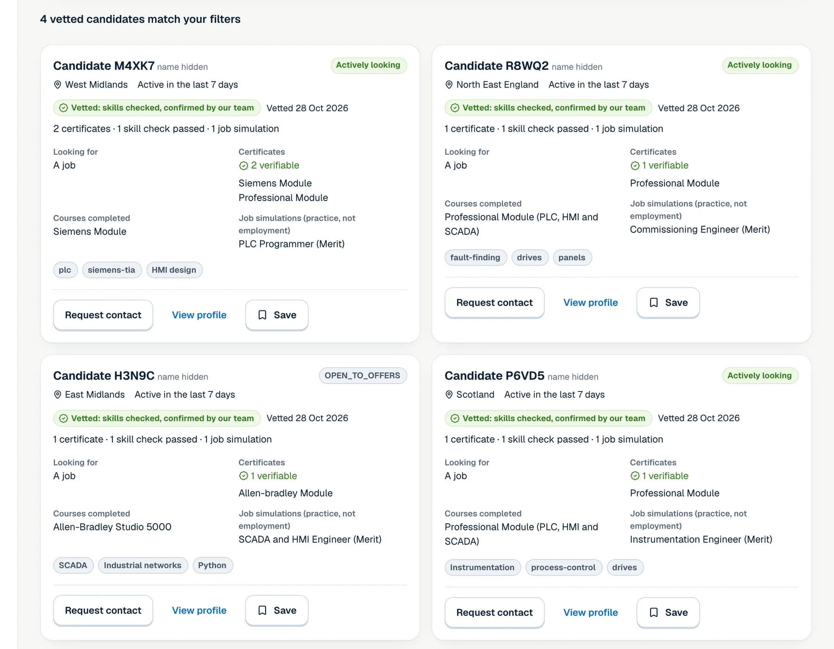Select the plc skill tag
This screenshot has width=834, height=649.
point(65,270)
